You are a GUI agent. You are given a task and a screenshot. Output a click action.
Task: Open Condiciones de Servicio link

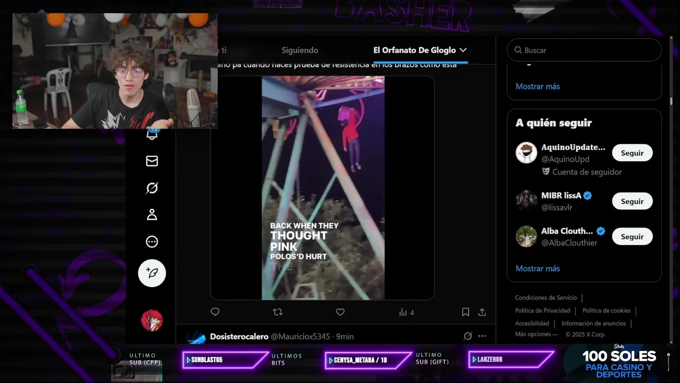click(546, 298)
